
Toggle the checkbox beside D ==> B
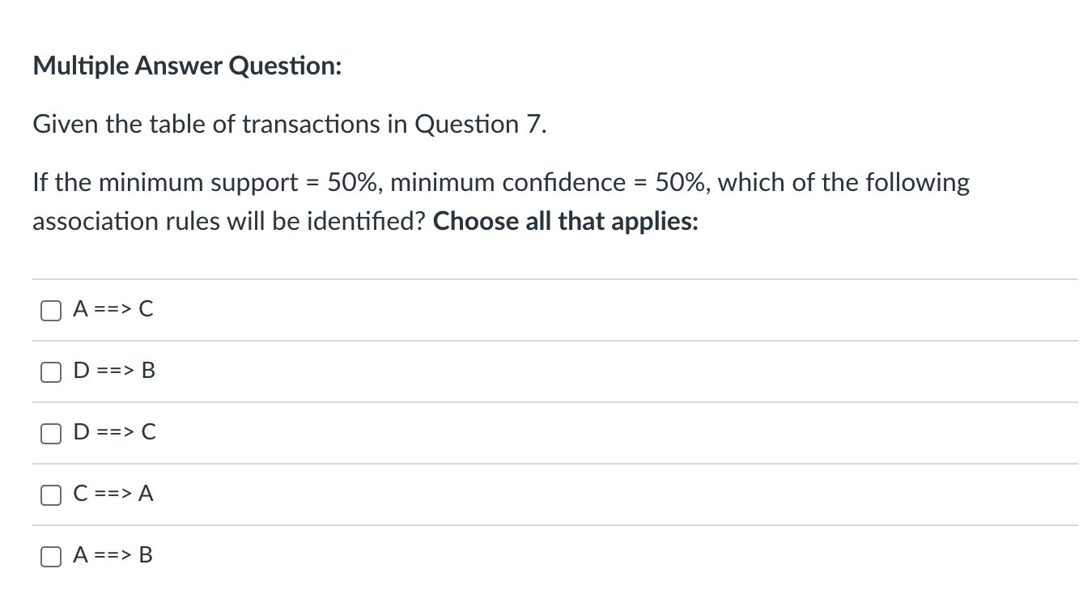[50, 371]
